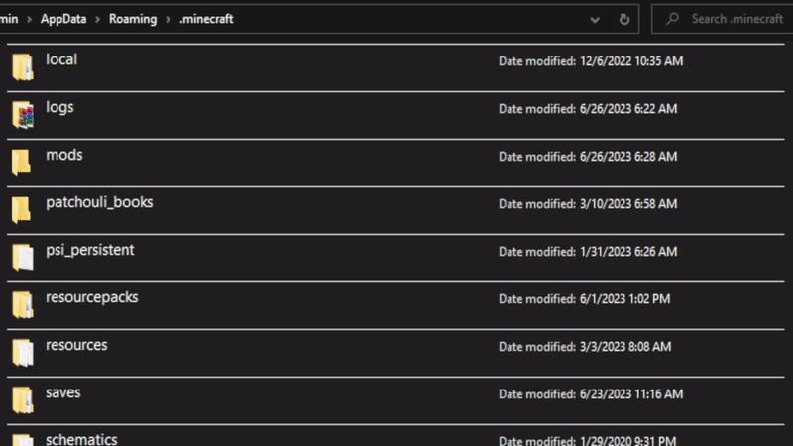Select the patchouli_books folder icon
Viewport: 793px width, 446px height.
click(22, 210)
